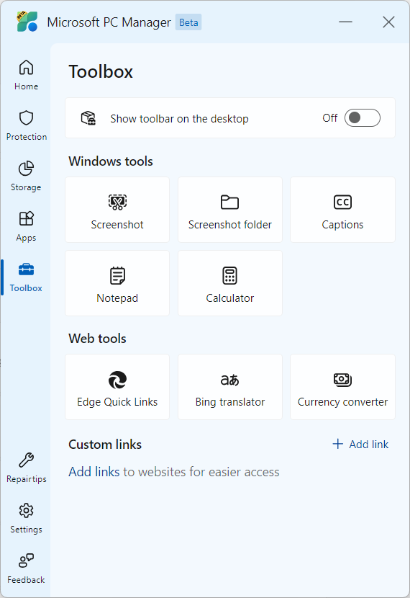This screenshot has height=598, width=410.
Task: Start the Captions tool
Action: [342, 210]
